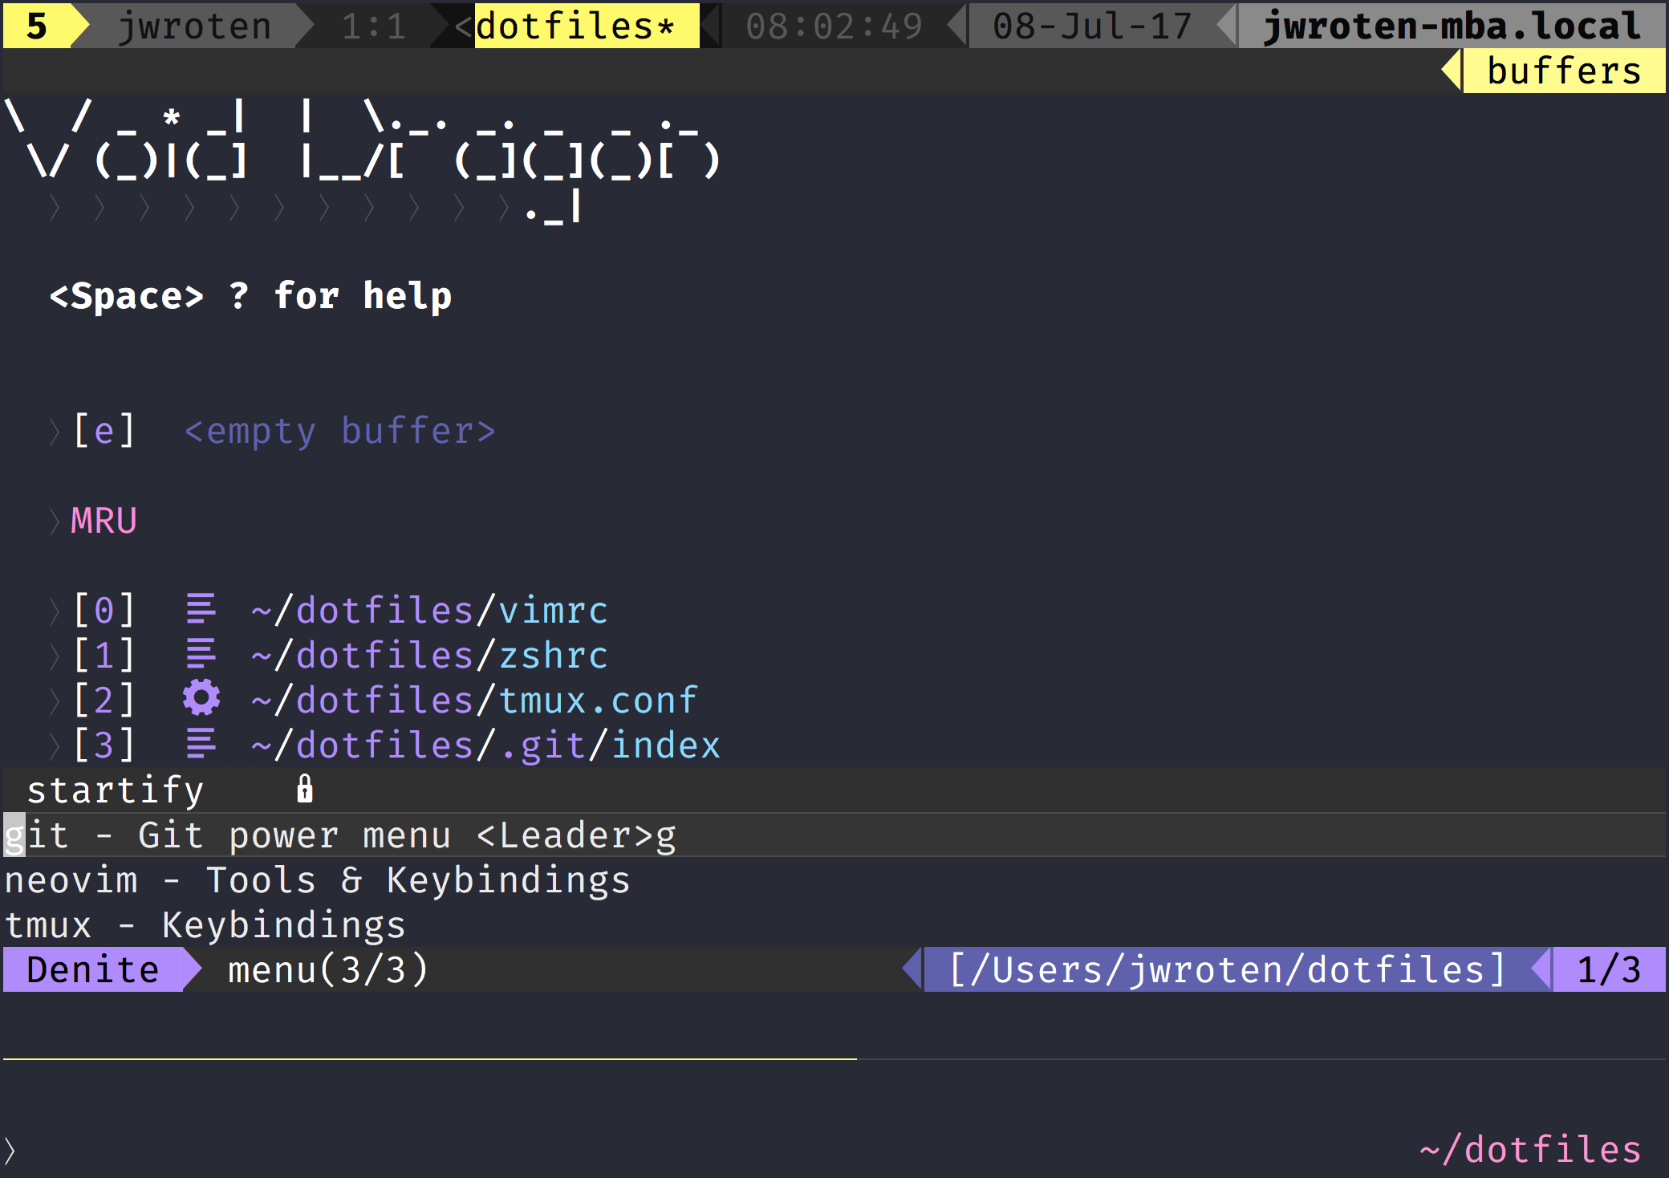Click the file icon beside vimrc entry
The image size is (1669, 1178).
[x=201, y=610]
